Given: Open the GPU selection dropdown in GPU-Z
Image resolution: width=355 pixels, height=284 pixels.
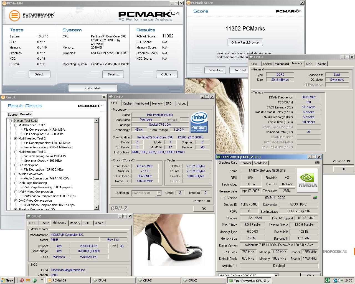Looking at the screenshot, I should pos(276,276).
